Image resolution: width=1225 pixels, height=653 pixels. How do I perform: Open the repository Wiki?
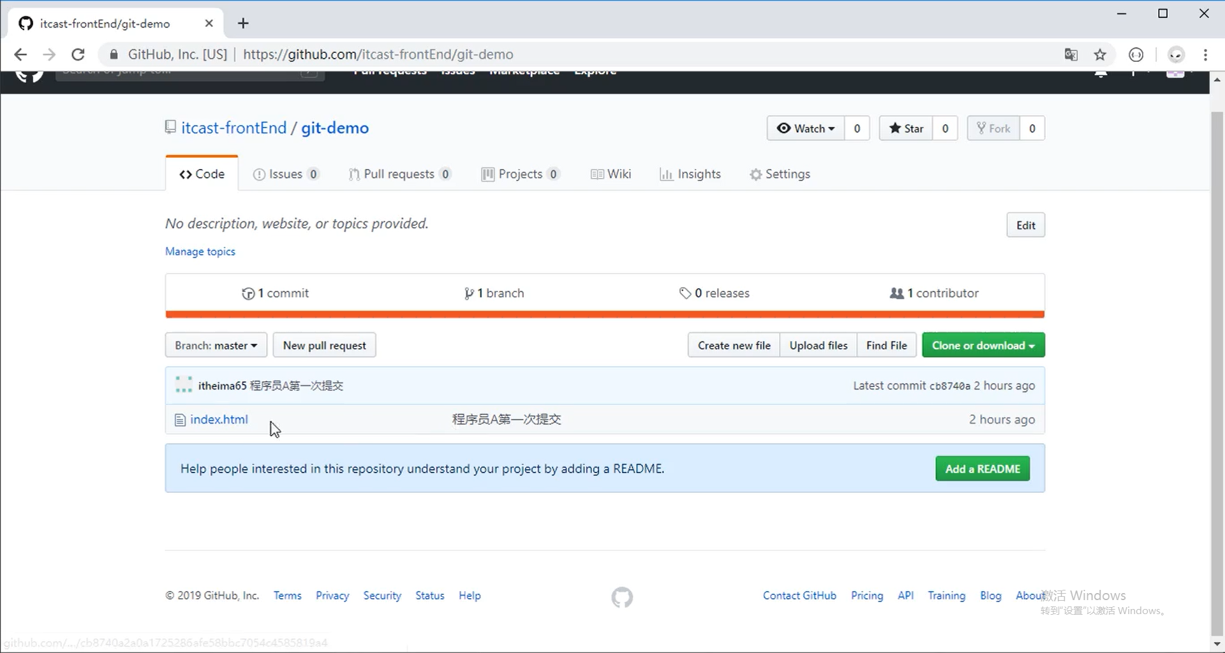611,173
